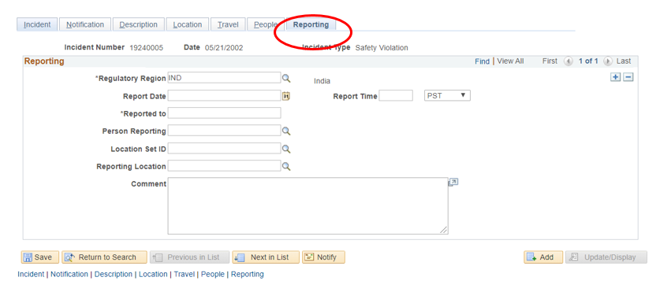Open the bottom Travel link
The image size is (671, 303).
185,275
